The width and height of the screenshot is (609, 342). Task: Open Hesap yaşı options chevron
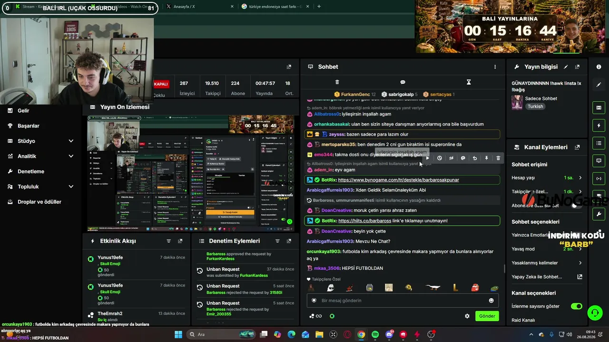tap(580, 178)
